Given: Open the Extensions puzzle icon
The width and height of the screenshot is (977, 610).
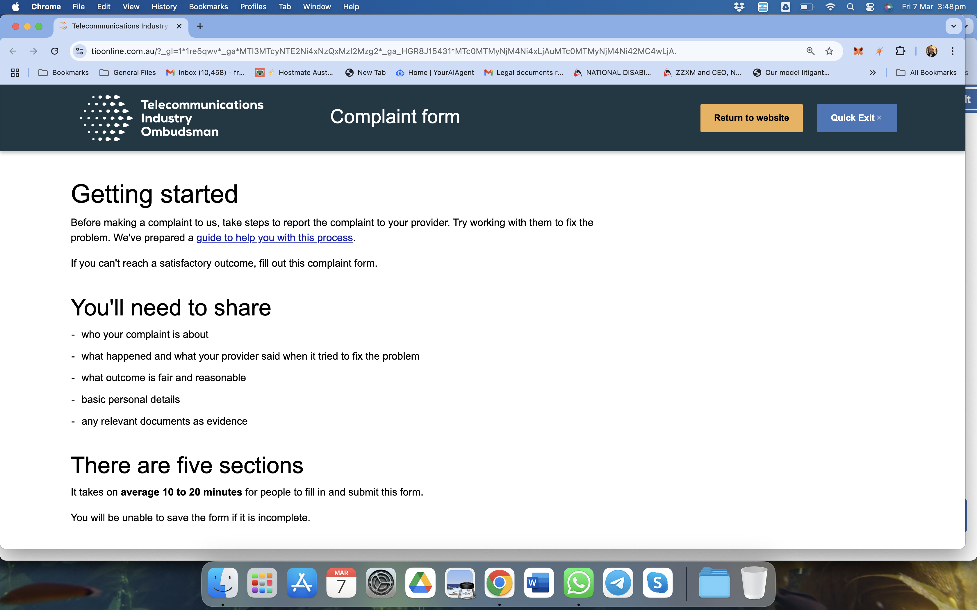Looking at the screenshot, I should point(900,51).
